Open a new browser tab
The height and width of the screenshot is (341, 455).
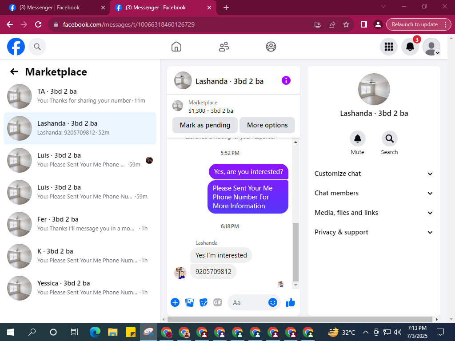(226, 8)
